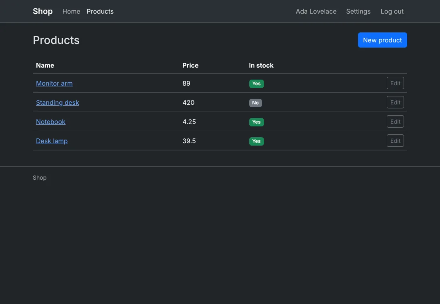Select the price value 420

point(188,102)
